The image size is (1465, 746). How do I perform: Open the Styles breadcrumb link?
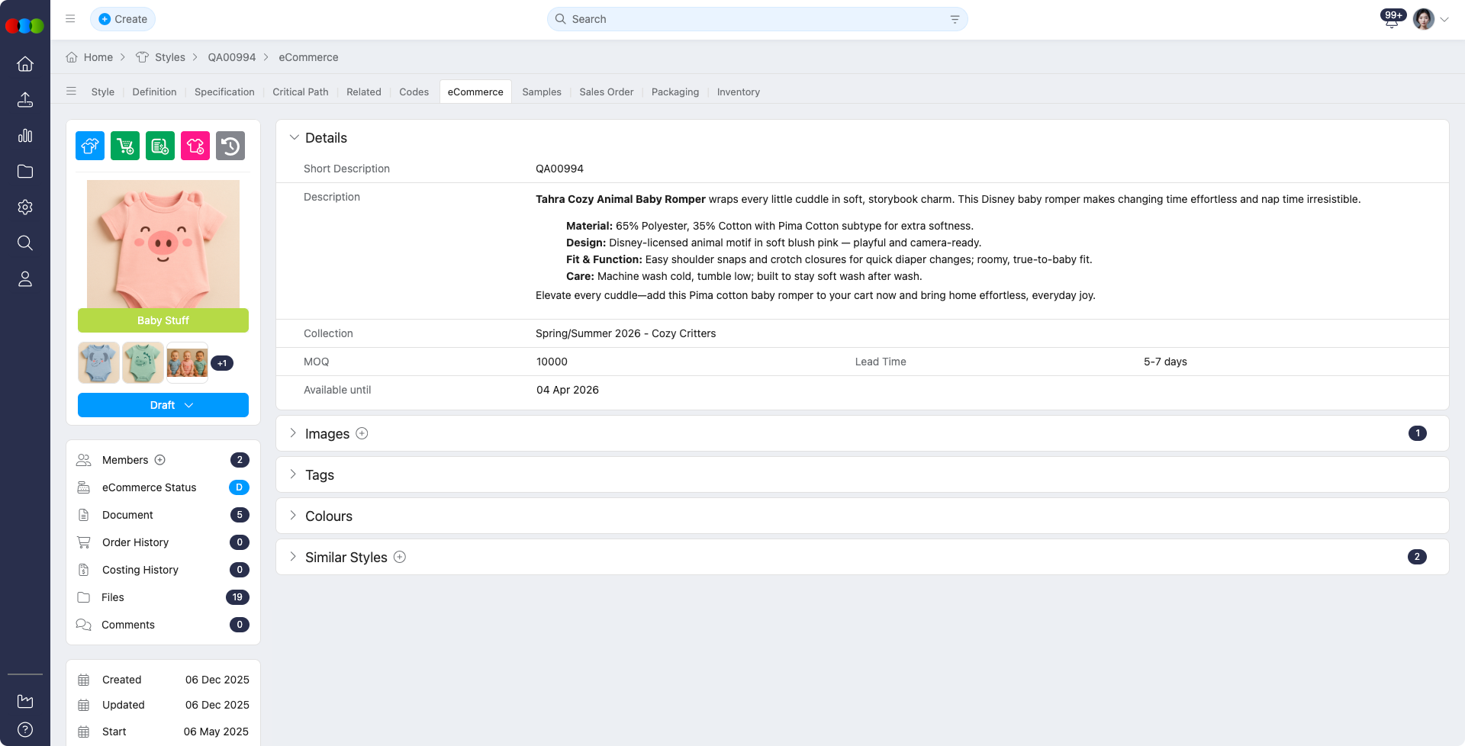click(169, 57)
